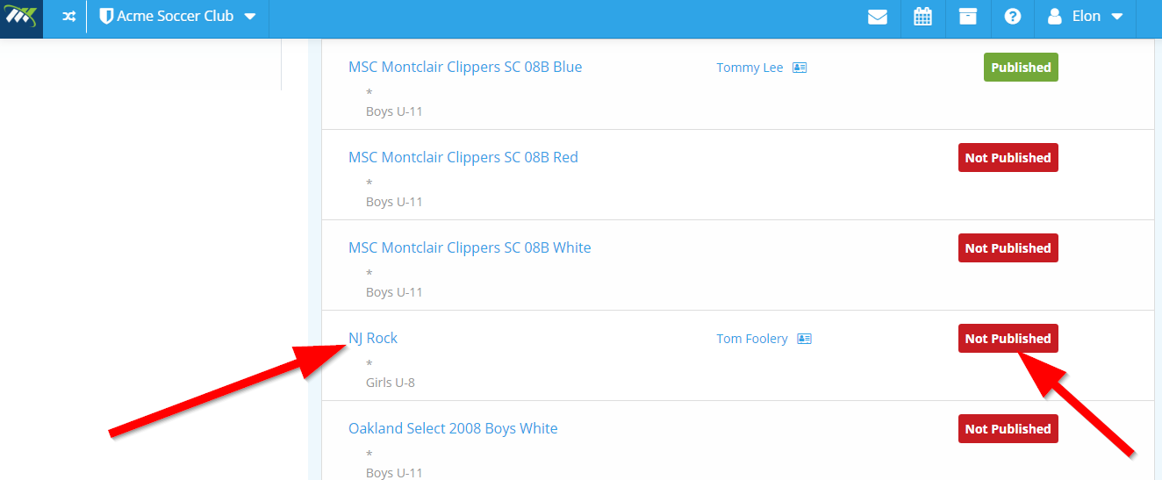
Task: Click ID card icon next to Tom Foolery
Action: [x=804, y=339]
